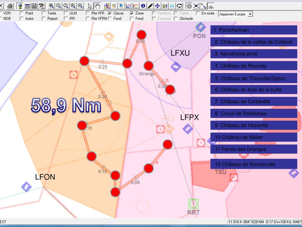Click the zoom in magnifier with plus
Viewport: 302px width, 227px height.
[51, 6]
